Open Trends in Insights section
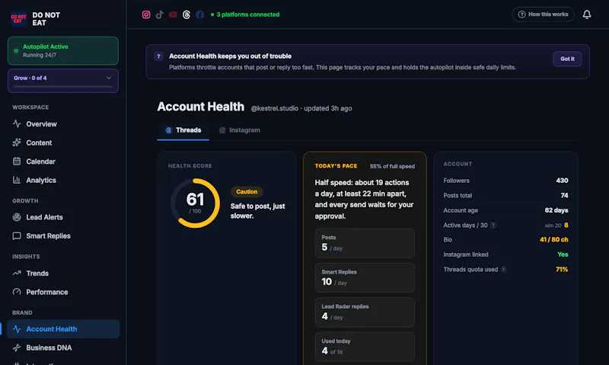The width and height of the screenshot is (609, 365). (x=63, y=274)
